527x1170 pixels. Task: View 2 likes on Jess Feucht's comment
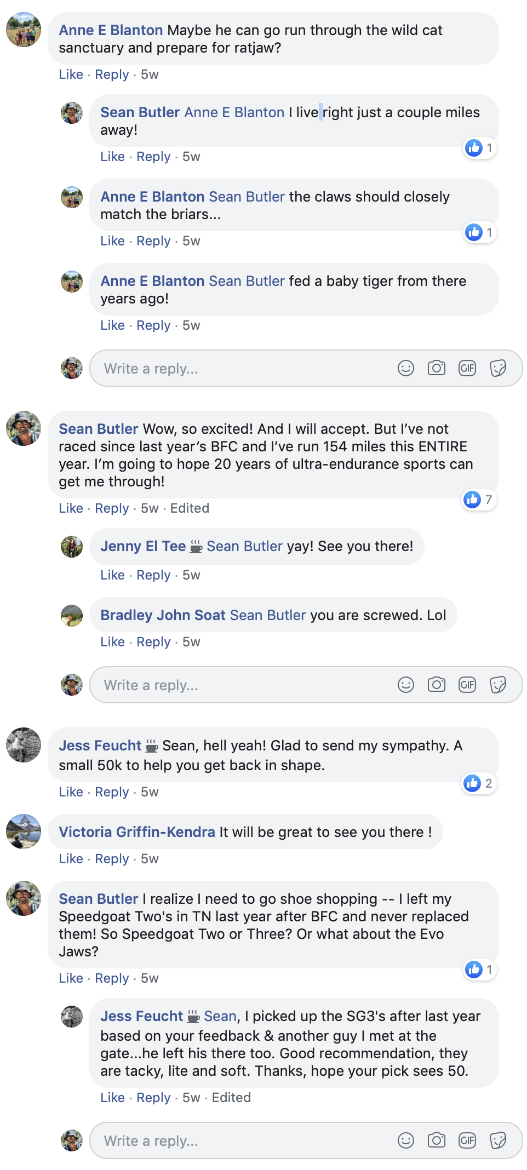coord(479,783)
